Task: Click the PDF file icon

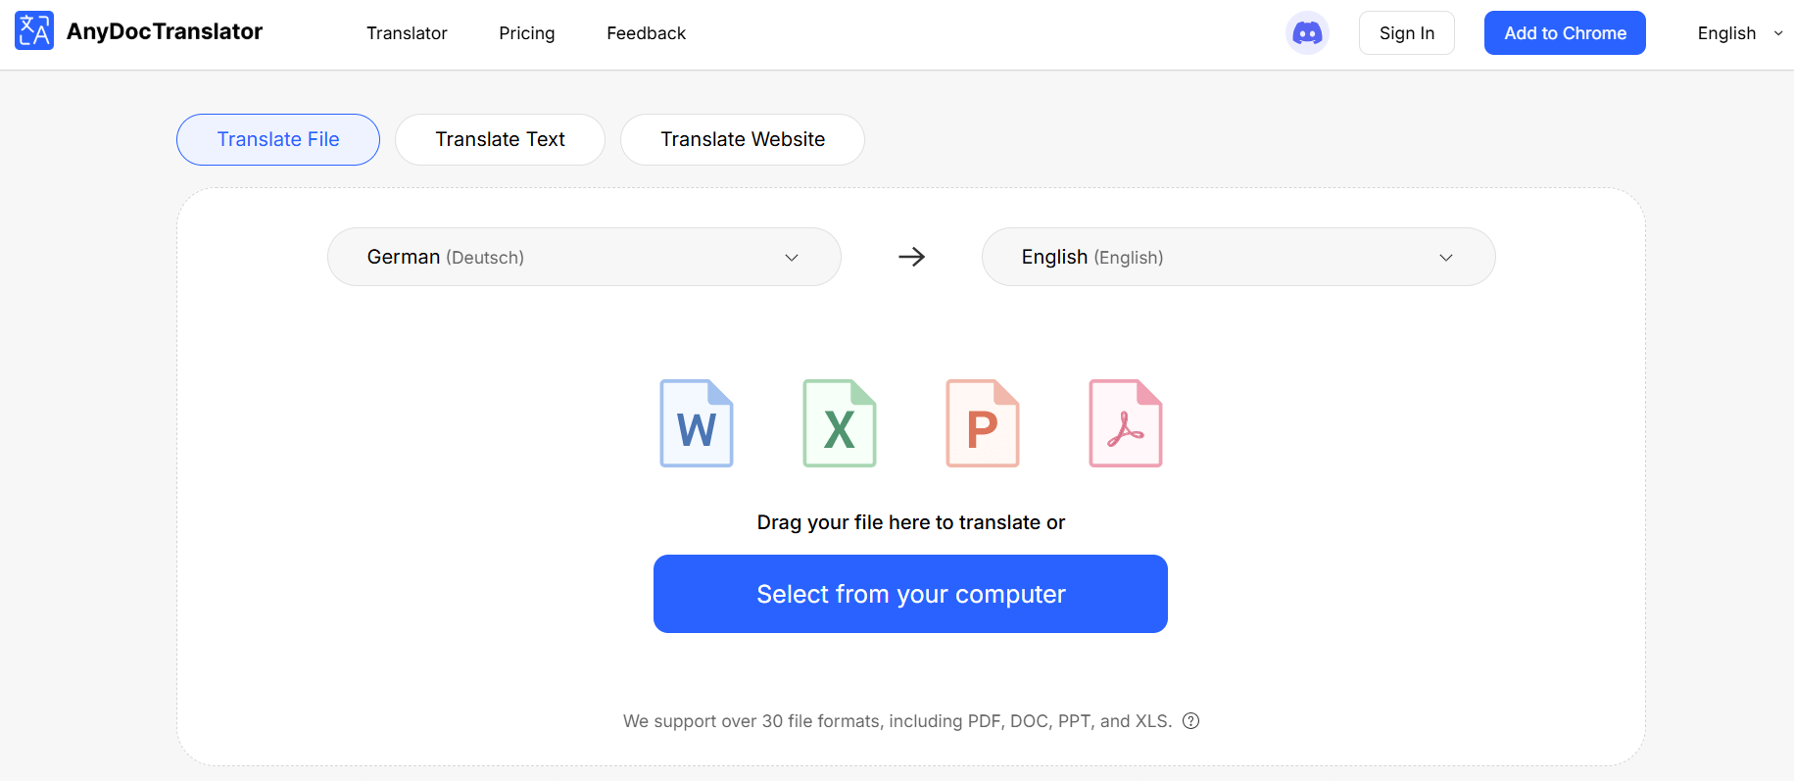Action: (x=1126, y=423)
